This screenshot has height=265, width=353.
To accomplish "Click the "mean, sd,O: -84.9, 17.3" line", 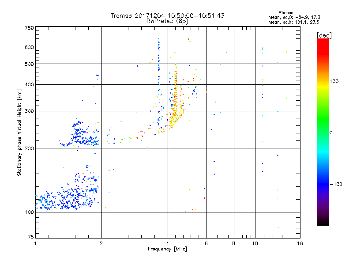I will point(294,17).
